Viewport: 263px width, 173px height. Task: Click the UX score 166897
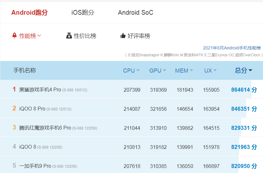pos(211,166)
